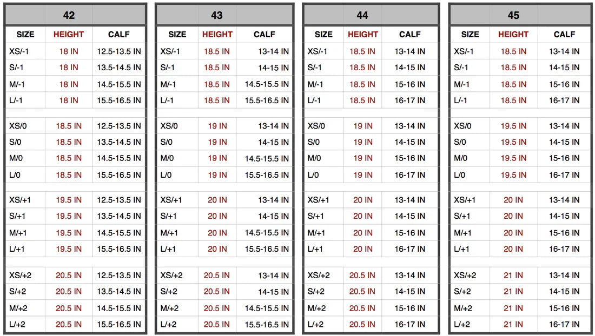Click M/+2 calf 14.5-15.5 IN in the 43 table

(x=265, y=308)
